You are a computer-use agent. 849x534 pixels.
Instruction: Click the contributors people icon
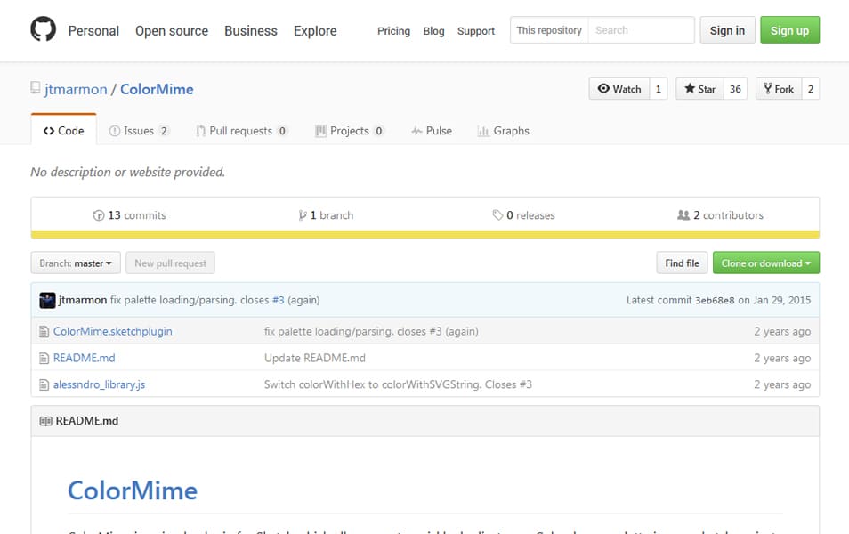coord(683,215)
